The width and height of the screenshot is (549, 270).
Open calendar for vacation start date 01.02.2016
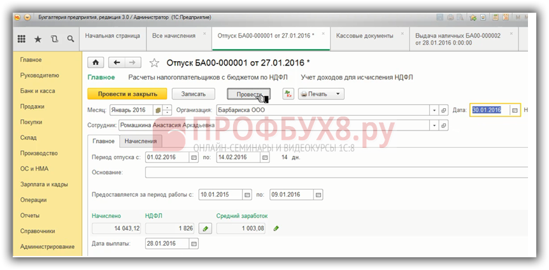(x=194, y=157)
